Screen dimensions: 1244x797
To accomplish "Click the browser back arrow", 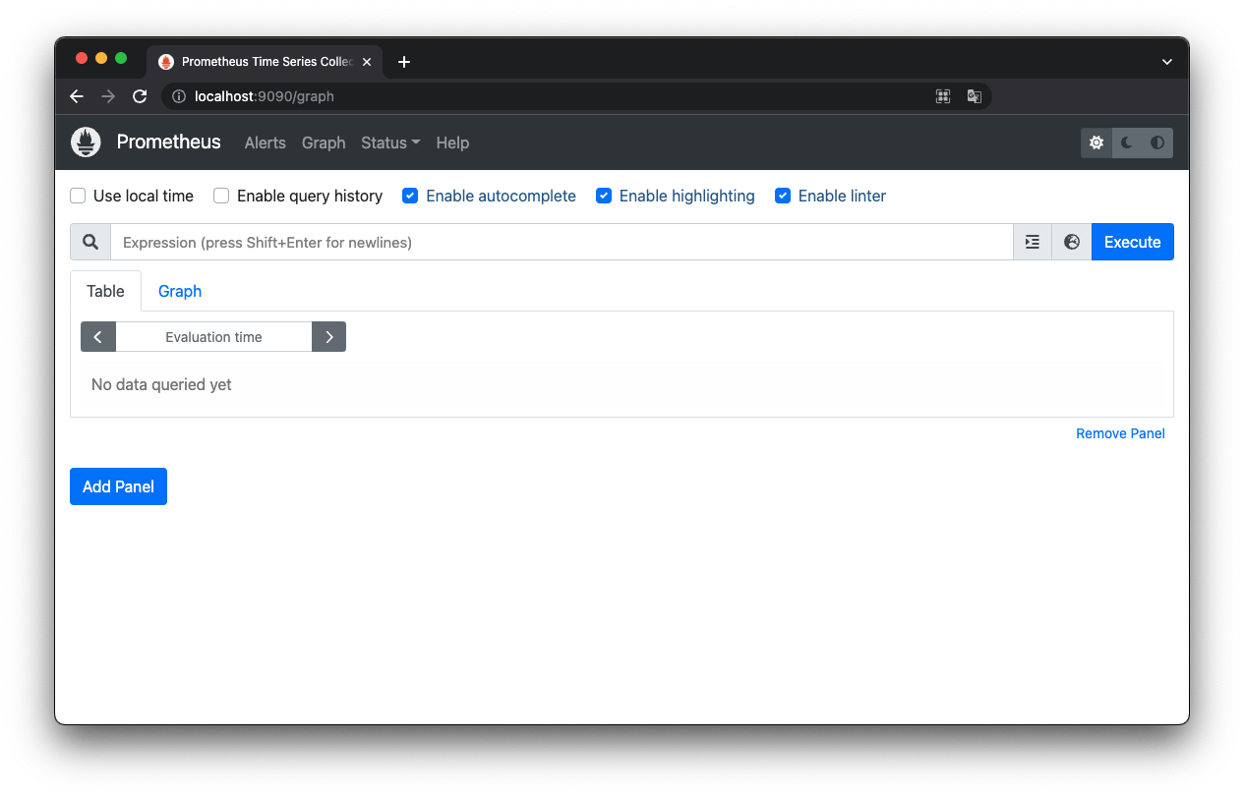I will pos(77,96).
